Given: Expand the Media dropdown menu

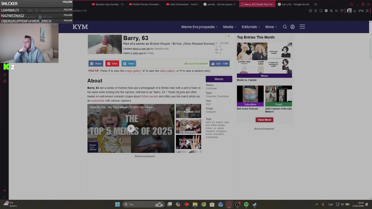Looking at the screenshot, I should [x=230, y=27].
